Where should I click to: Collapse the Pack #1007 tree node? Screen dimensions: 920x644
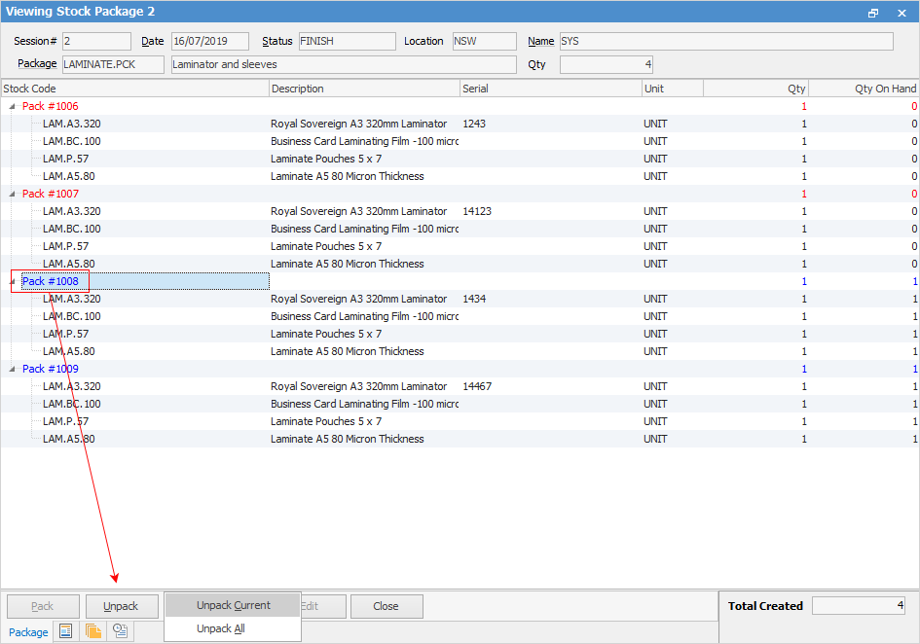[13, 194]
